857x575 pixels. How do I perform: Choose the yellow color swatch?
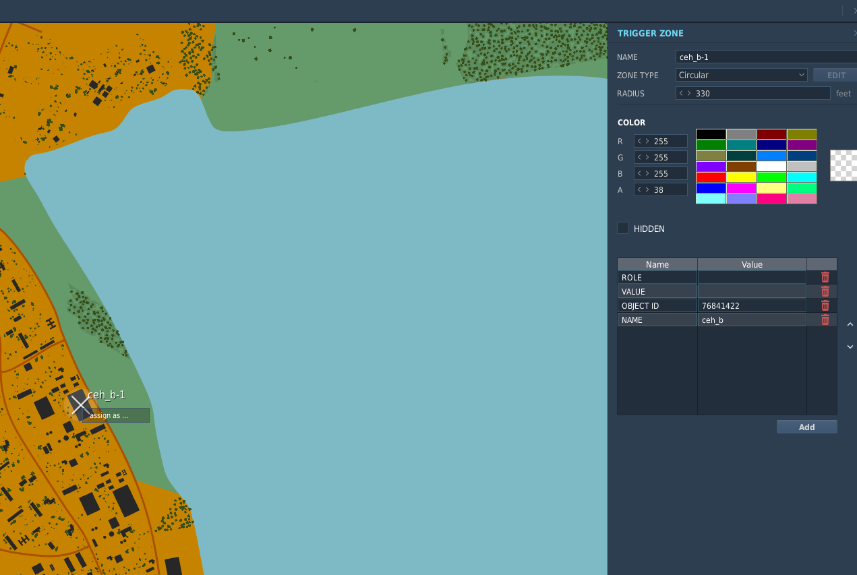[x=741, y=177]
